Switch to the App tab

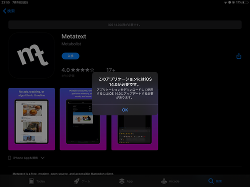(126, 181)
